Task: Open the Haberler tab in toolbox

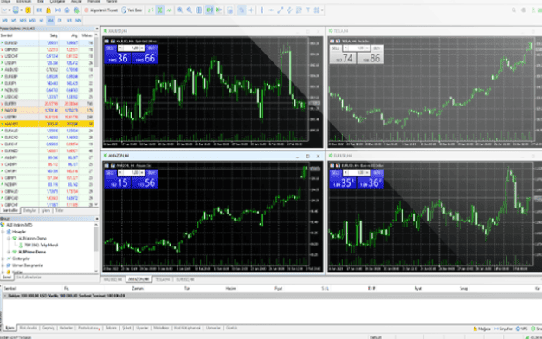Action: click(x=66, y=328)
